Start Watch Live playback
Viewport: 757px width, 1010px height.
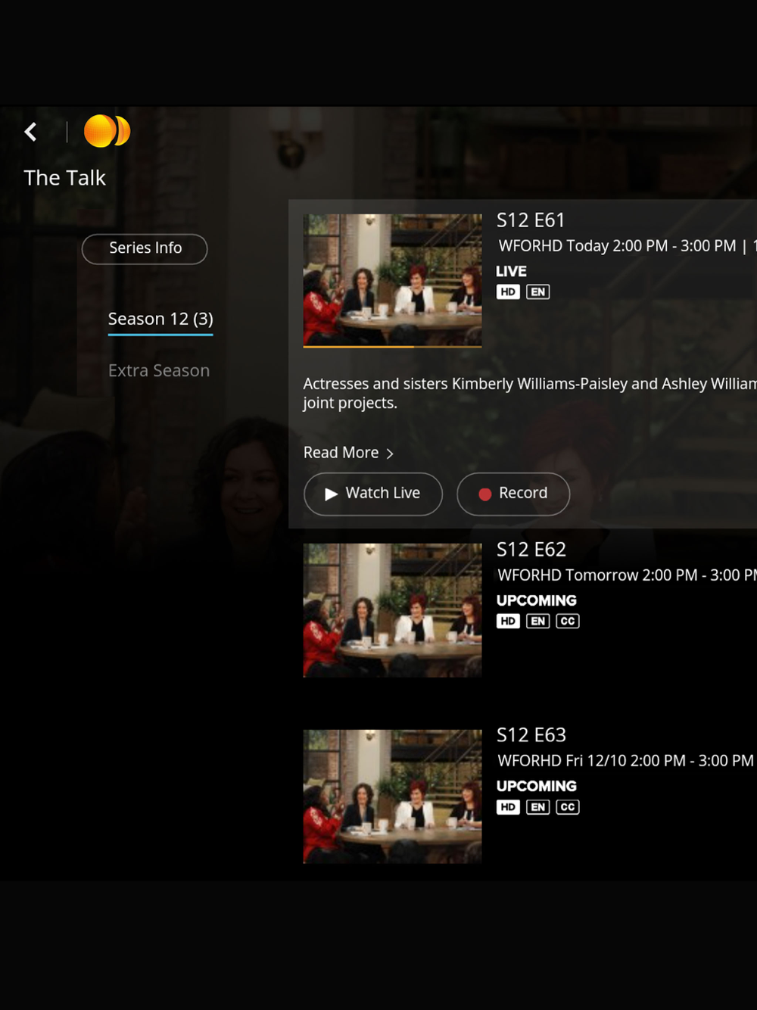pos(373,494)
